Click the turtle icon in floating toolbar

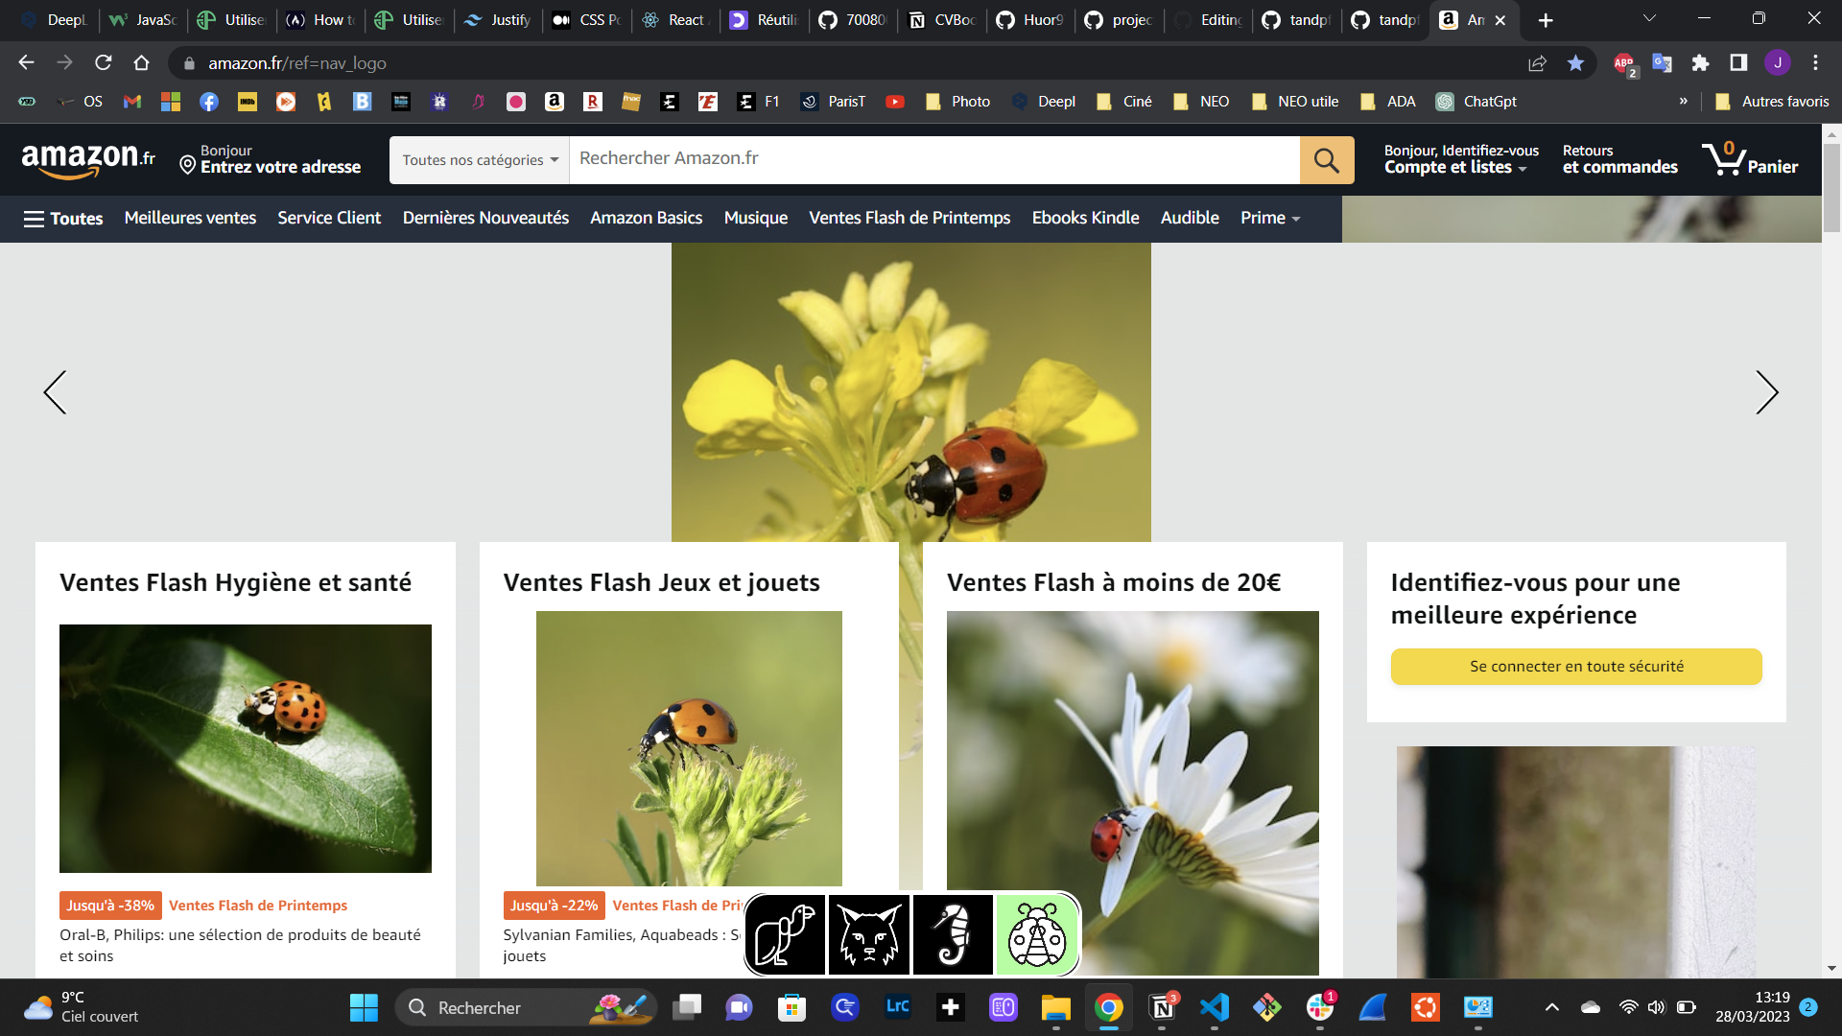pos(785,935)
